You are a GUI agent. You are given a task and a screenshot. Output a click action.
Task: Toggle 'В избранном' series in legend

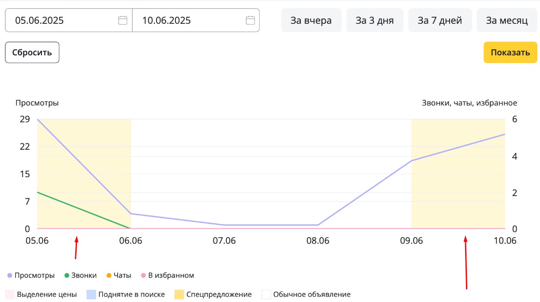(x=167, y=275)
